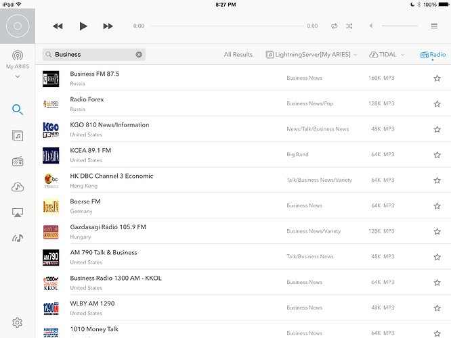Expand the My ARIES device chevron

[18, 76]
